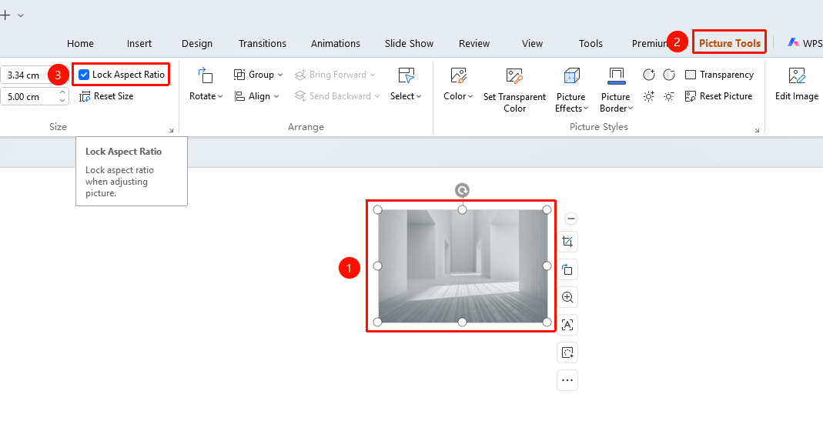Click the increase brightness icon
The width and height of the screenshot is (823, 431).
click(x=649, y=97)
